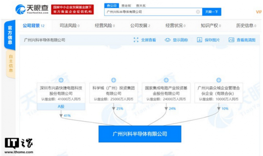This screenshot has height=156, width=263.
Task: Click the chart title 广州兴科半导体有限公司
Action: (x=45, y=40)
